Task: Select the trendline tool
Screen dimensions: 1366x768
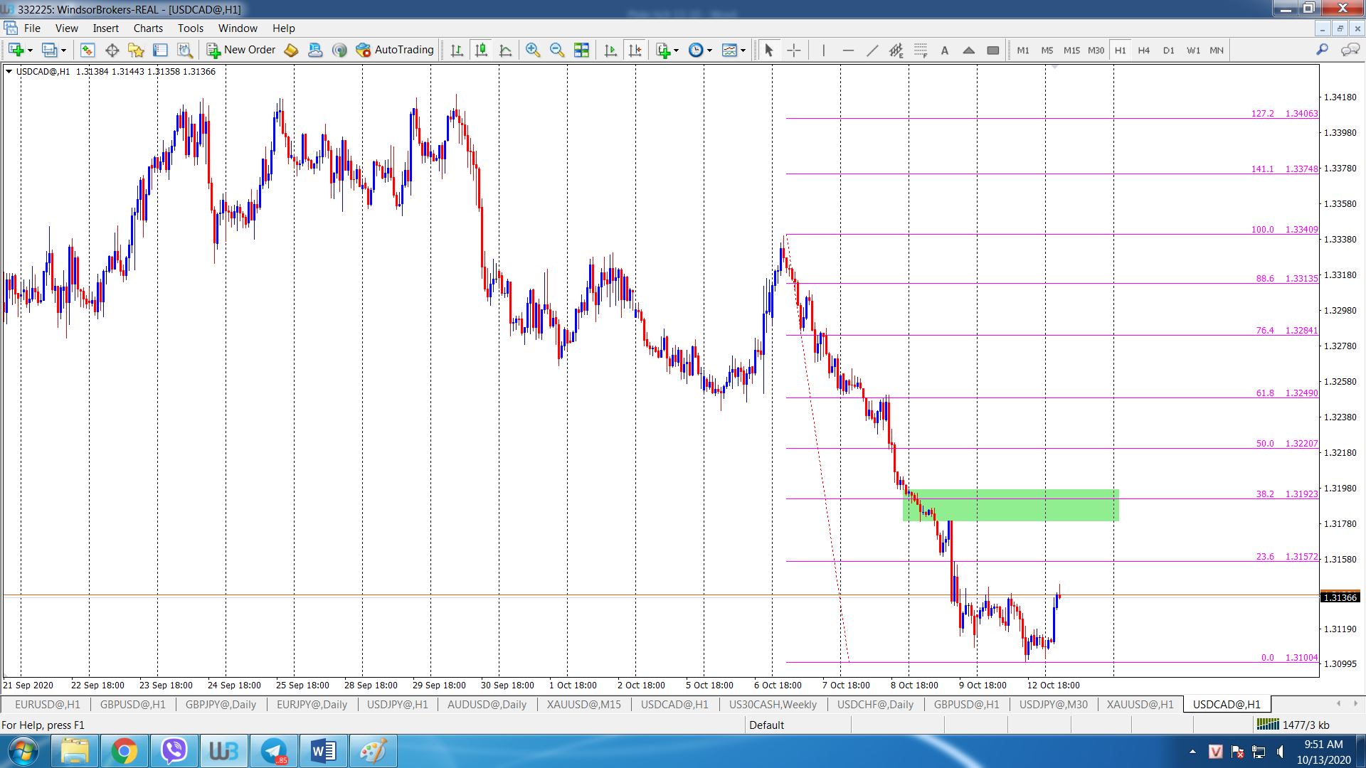Action: (872, 50)
